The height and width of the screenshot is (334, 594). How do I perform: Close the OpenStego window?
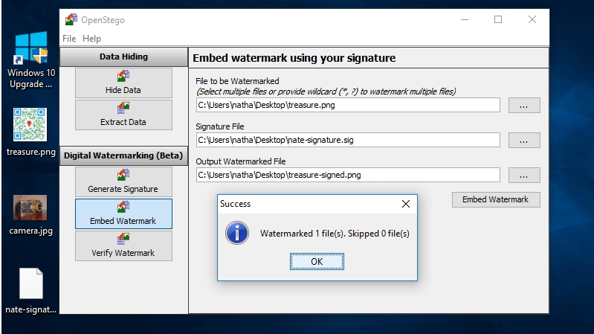coord(532,20)
